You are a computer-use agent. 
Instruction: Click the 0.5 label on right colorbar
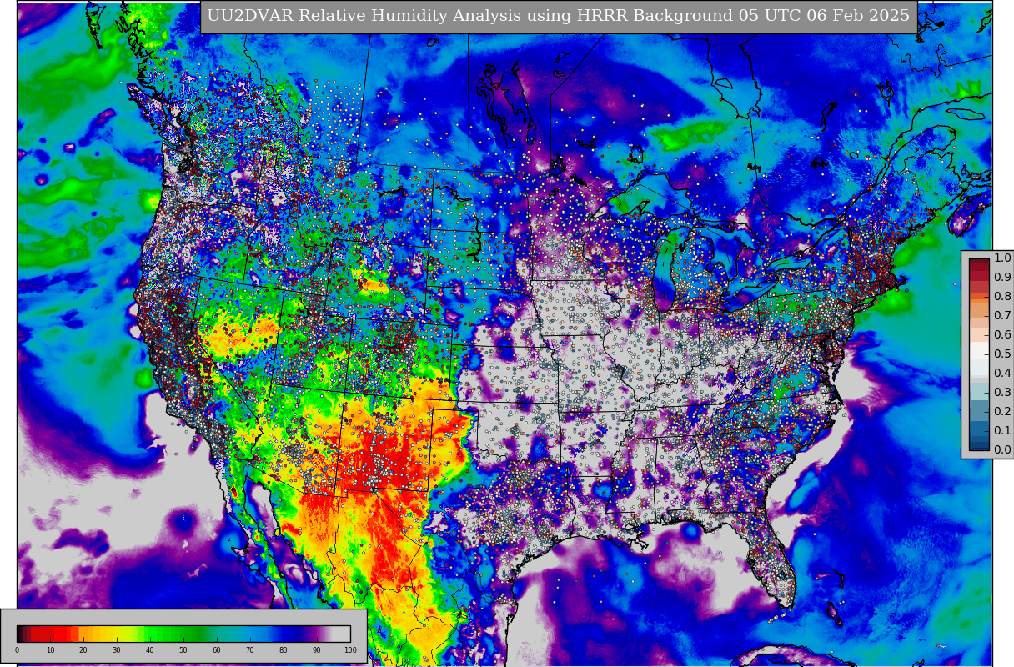tap(1002, 354)
